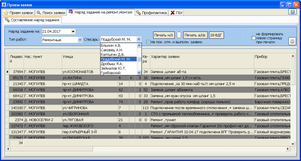Click the wrench icon on Профилактика tab
This screenshot has height=161, width=301.
point(138,13)
